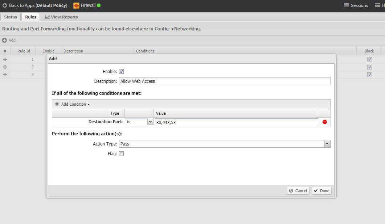Click the Done button
Viewport: 385px width, 224px height.
321,191
